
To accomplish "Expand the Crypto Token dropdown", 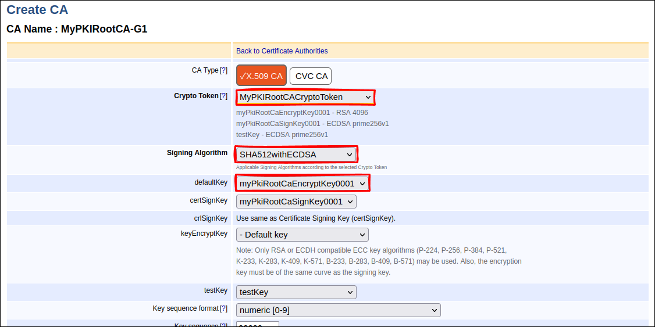I will [x=305, y=97].
